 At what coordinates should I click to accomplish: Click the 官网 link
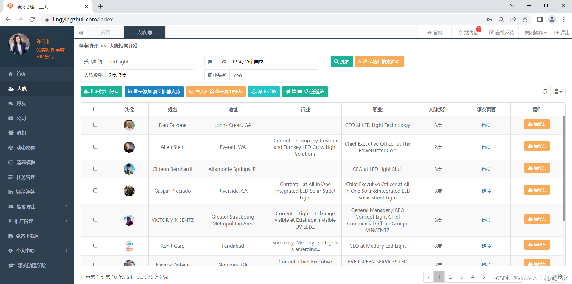(435, 33)
